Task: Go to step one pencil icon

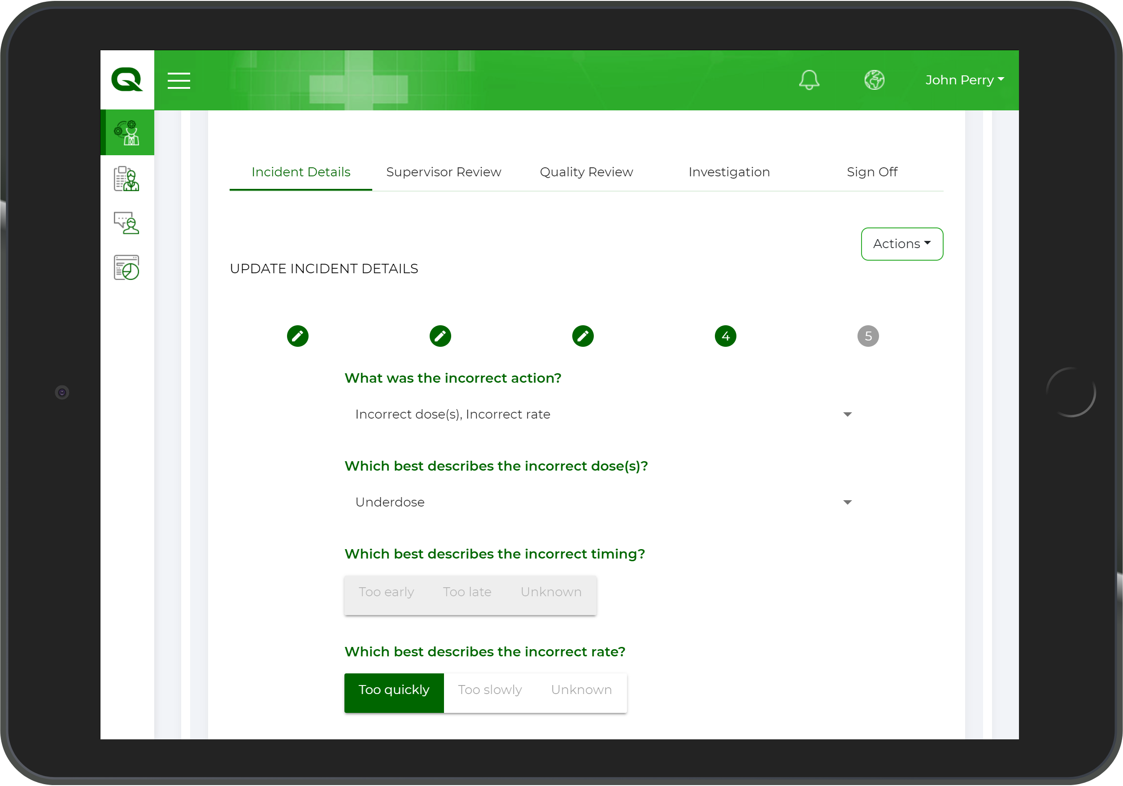Action: [297, 336]
